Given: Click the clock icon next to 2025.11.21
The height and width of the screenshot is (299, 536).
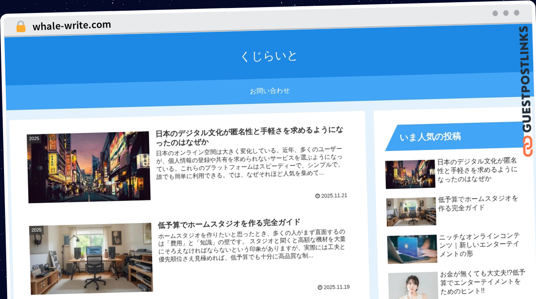Looking at the screenshot, I should pyautogui.click(x=318, y=196).
